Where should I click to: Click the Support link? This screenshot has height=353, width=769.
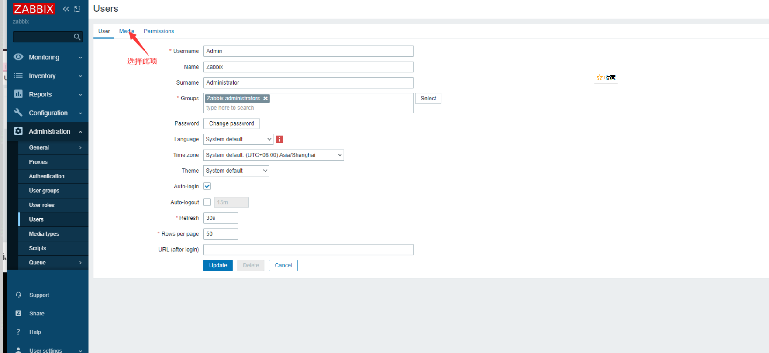39,295
